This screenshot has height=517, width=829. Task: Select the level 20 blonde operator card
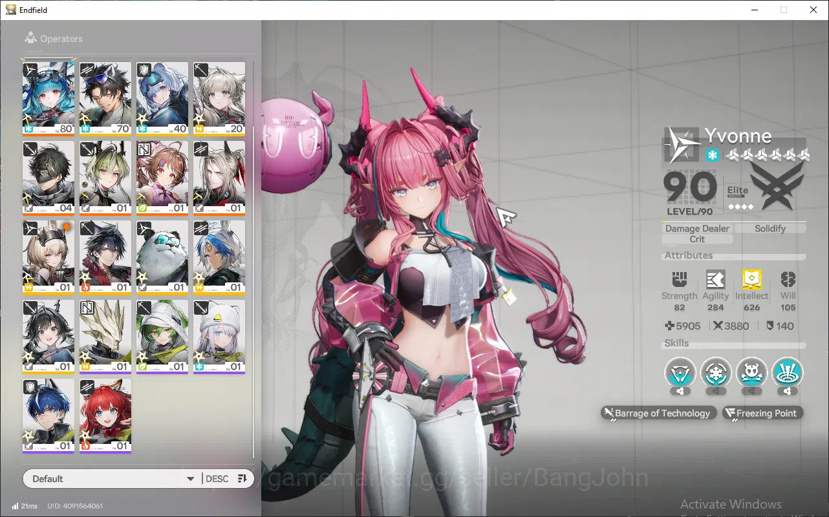pyautogui.click(x=219, y=99)
